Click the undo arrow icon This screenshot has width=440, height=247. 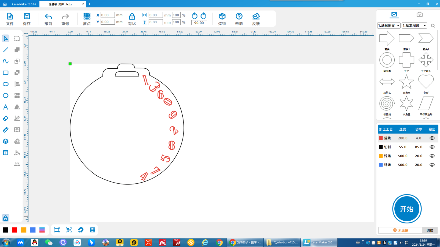(x=48, y=16)
